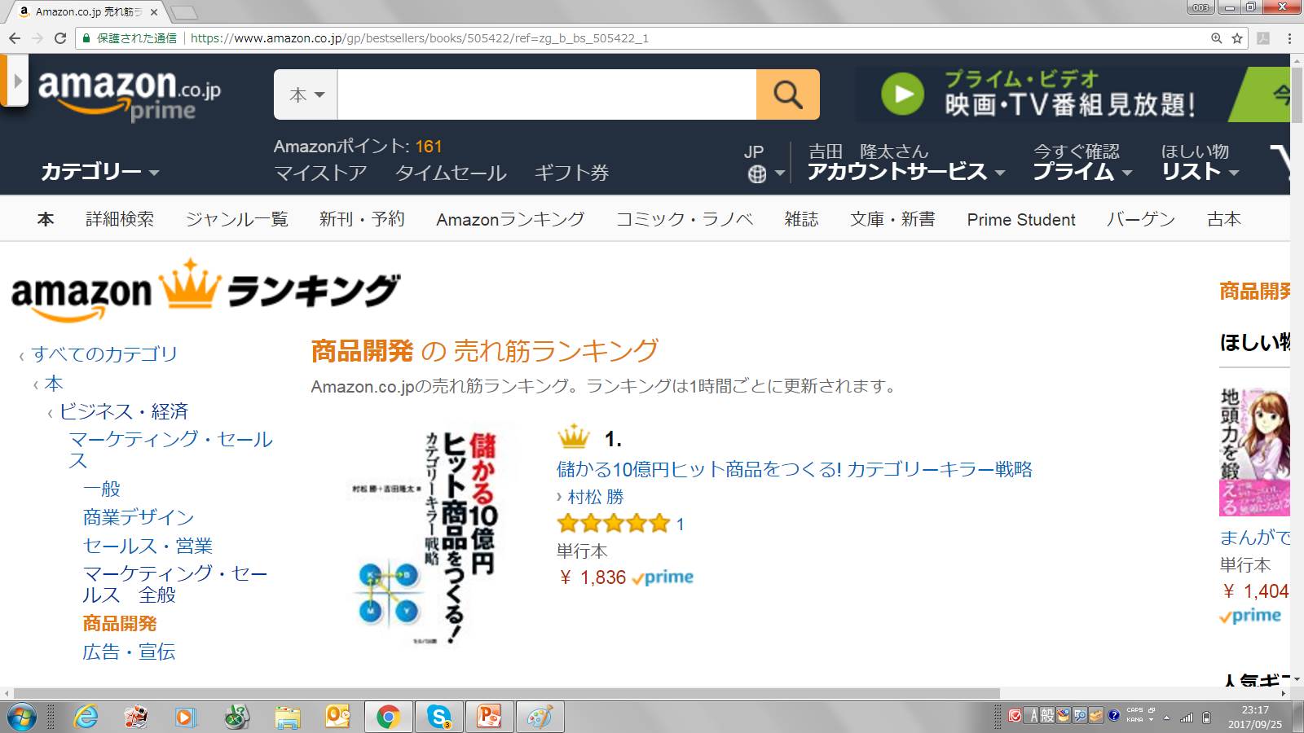Bookmark this page with star icon
The image size is (1304, 733).
[1237, 38]
